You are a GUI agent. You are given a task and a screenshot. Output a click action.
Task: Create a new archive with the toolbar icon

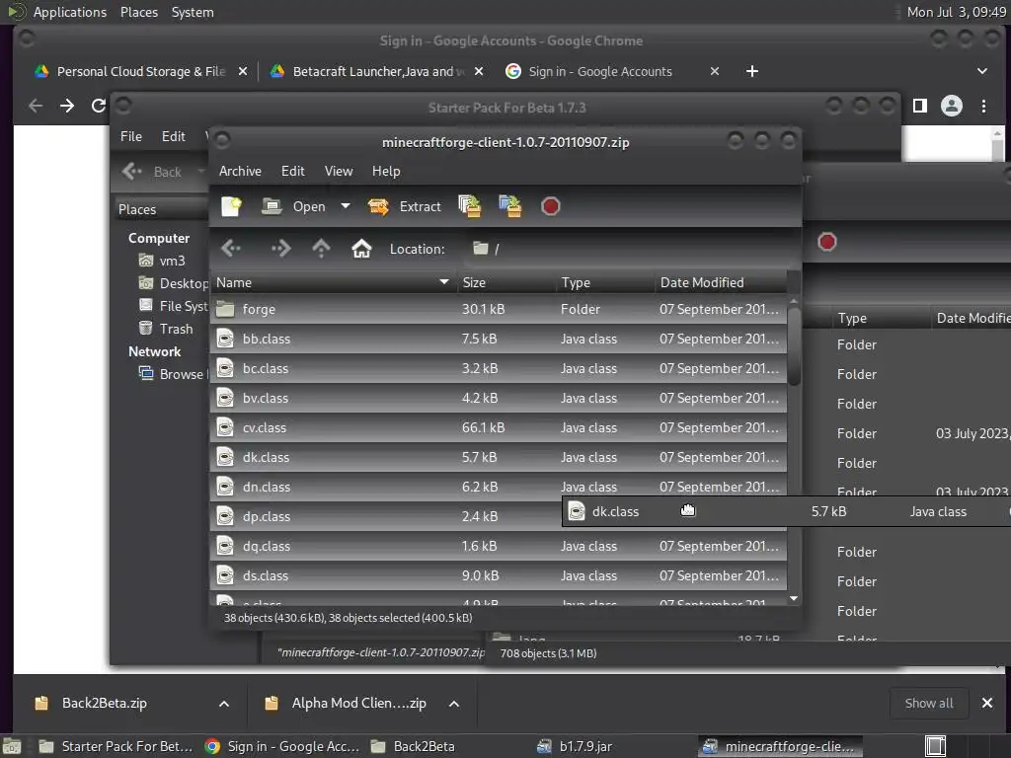coord(231,206)
